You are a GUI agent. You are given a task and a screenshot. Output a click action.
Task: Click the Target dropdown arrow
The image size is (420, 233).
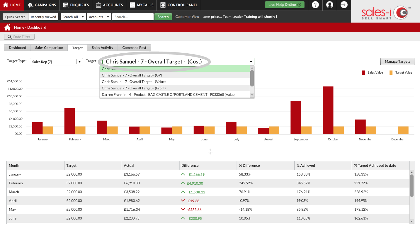tap(251, 62)
